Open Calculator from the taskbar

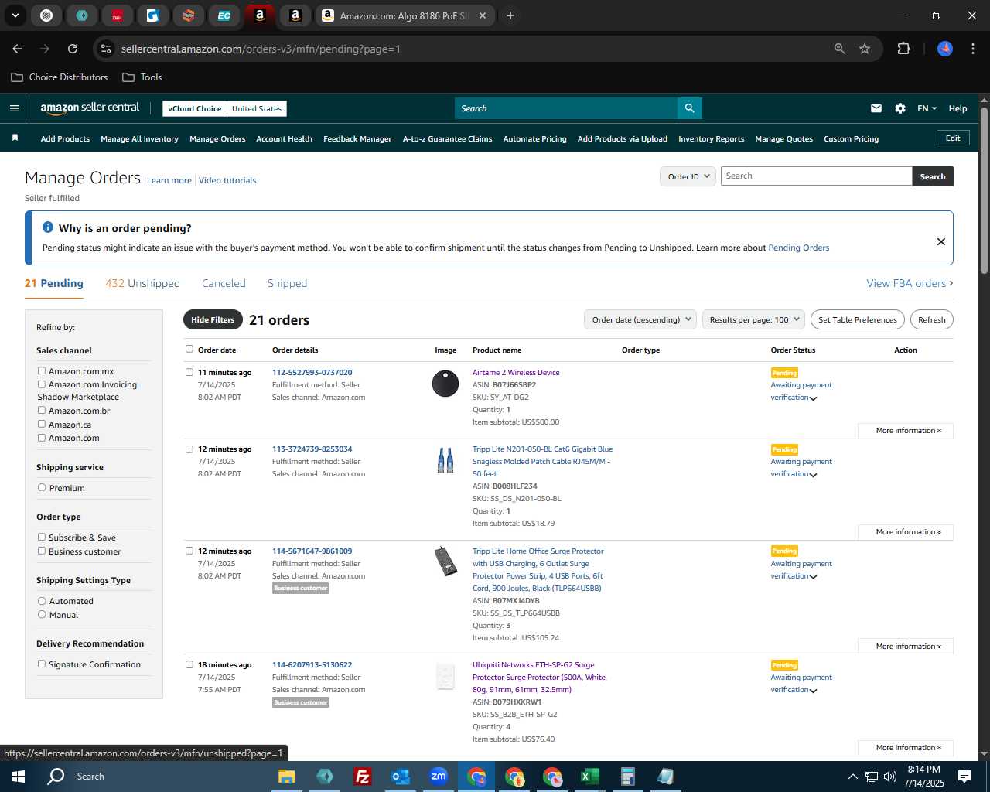(x=627, y=777)
